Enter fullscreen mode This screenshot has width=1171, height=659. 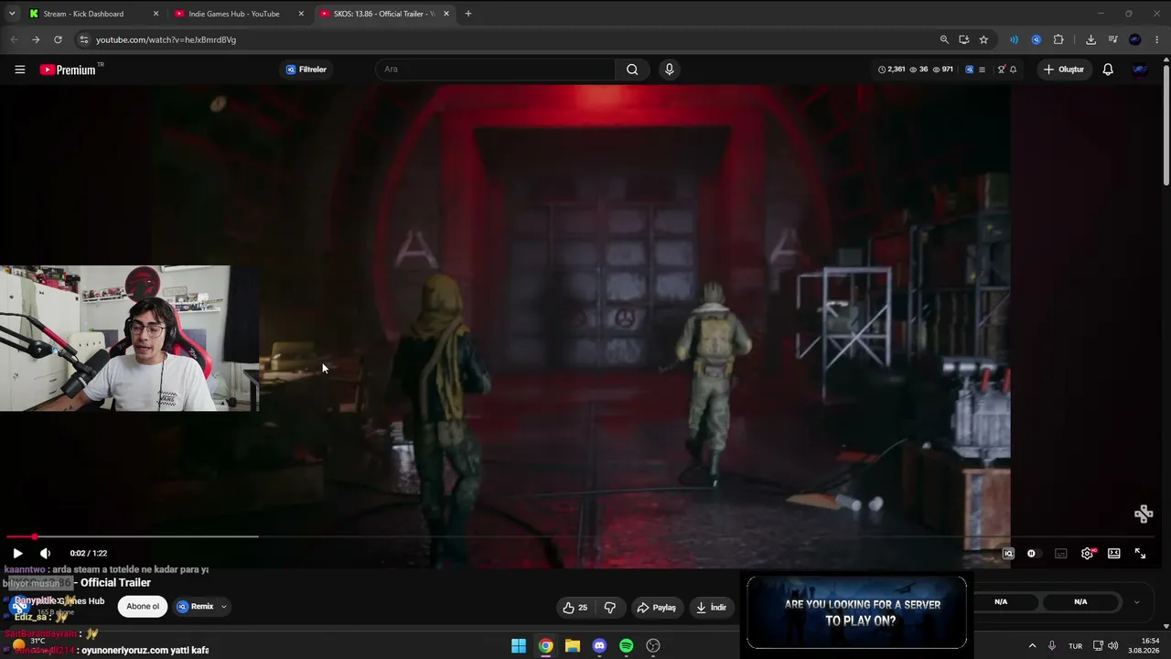1140,553
